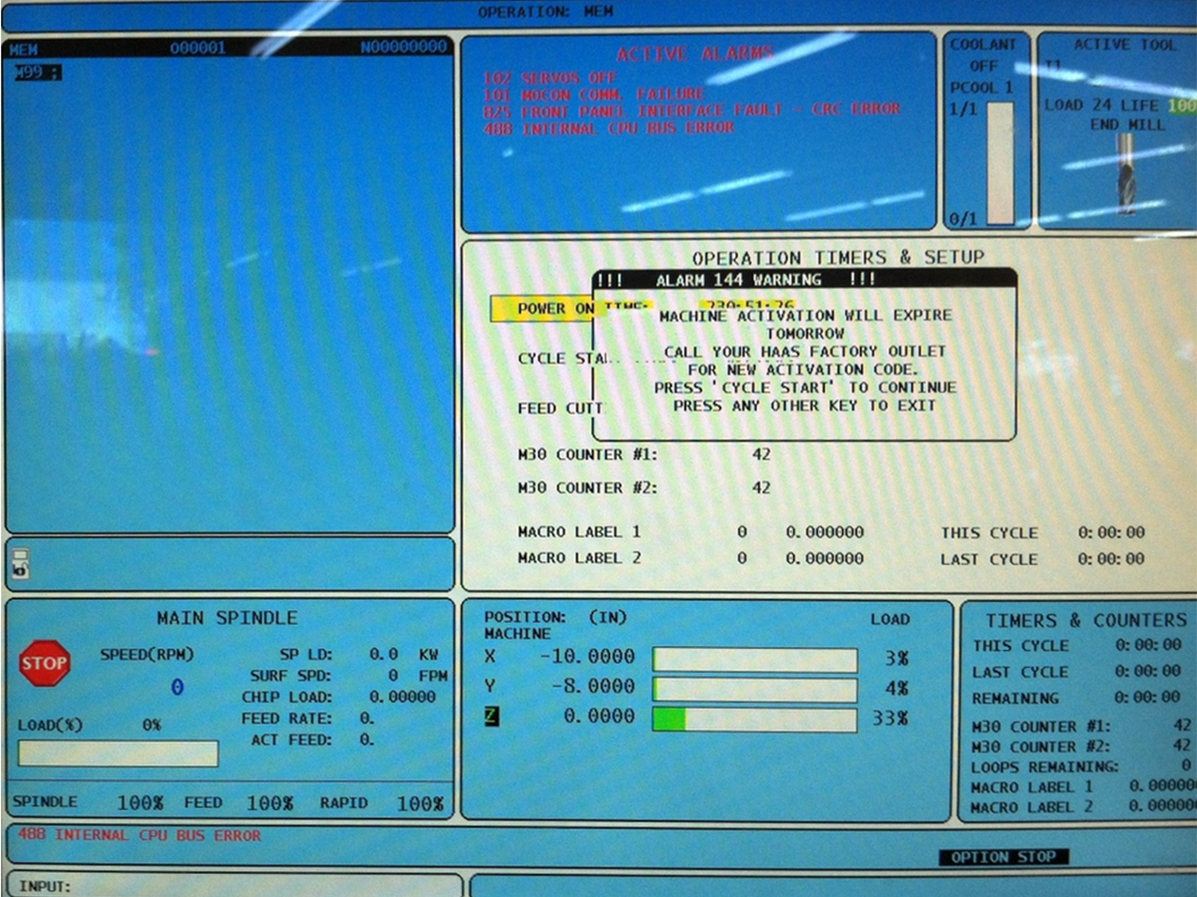
Task: Click the Y position value -8.0000
Action: click(x=593, y=687)
